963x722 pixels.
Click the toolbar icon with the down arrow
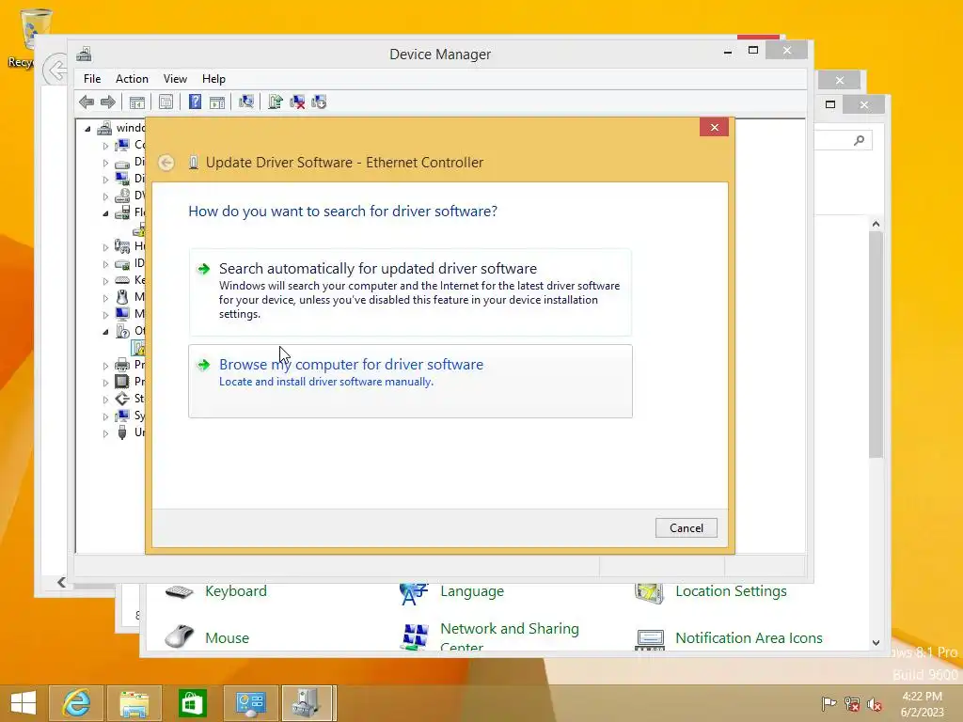point(319,102)
